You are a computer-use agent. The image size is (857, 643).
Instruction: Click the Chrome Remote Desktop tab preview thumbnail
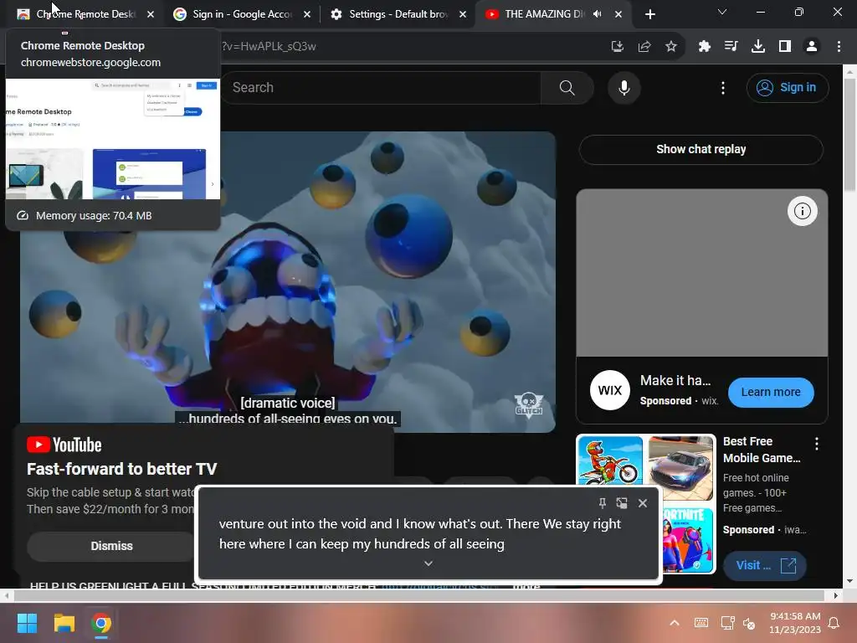coord(113,139)
